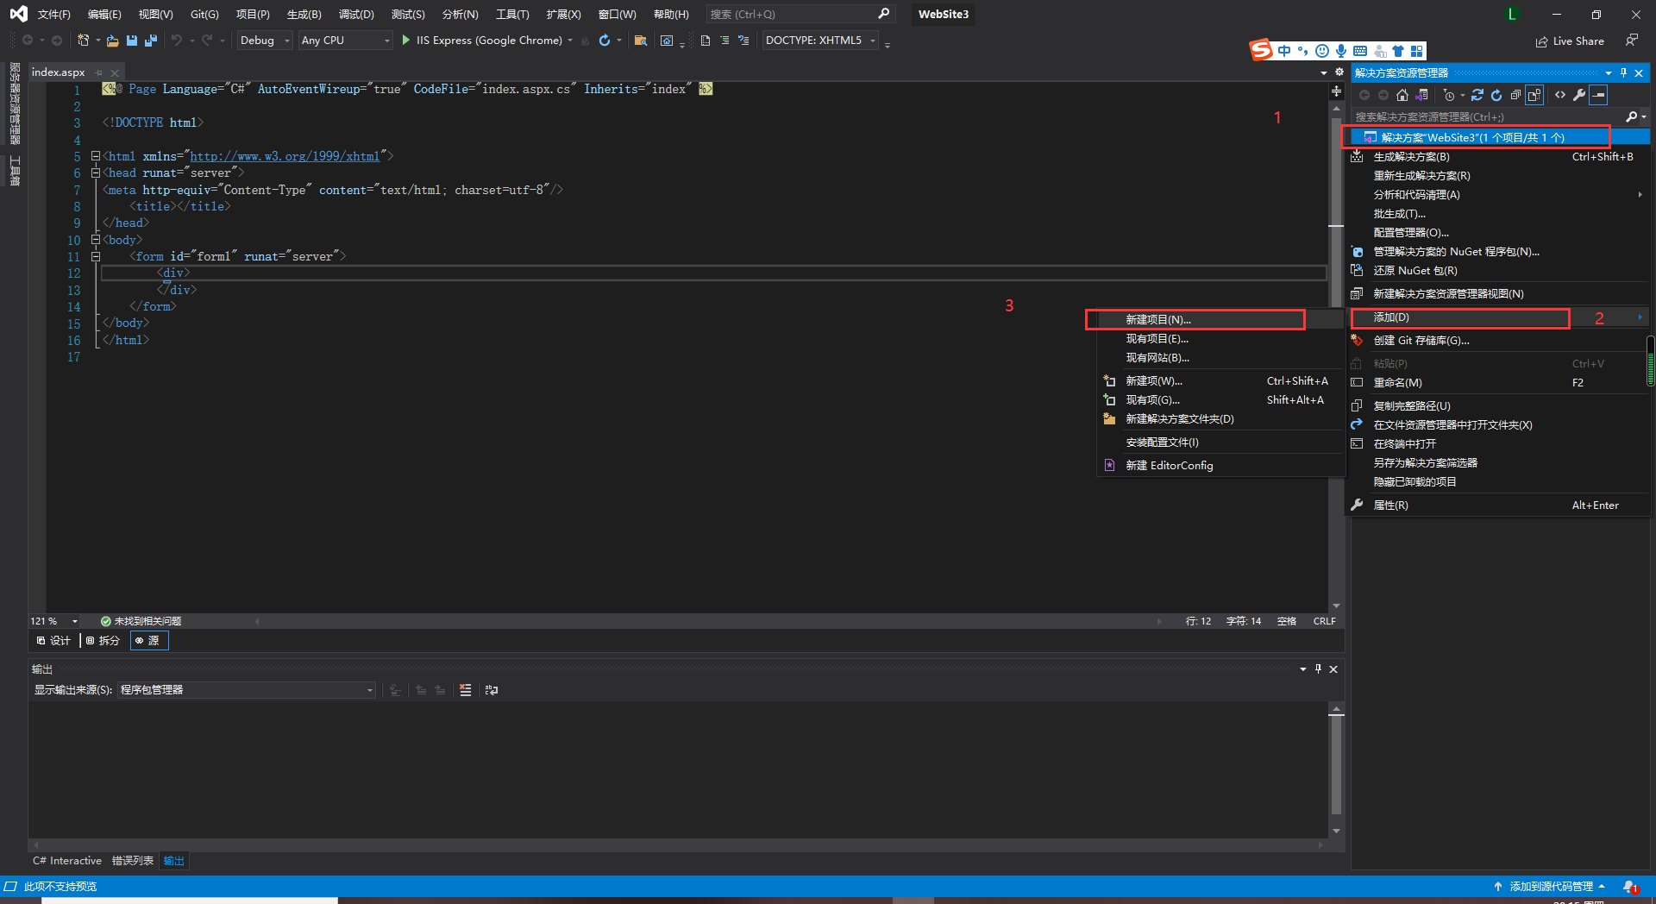The height and width of the screenshot is (904, 1656).
Task: Toggle word wrap in Output panel
Action: (x=492, y=690)
